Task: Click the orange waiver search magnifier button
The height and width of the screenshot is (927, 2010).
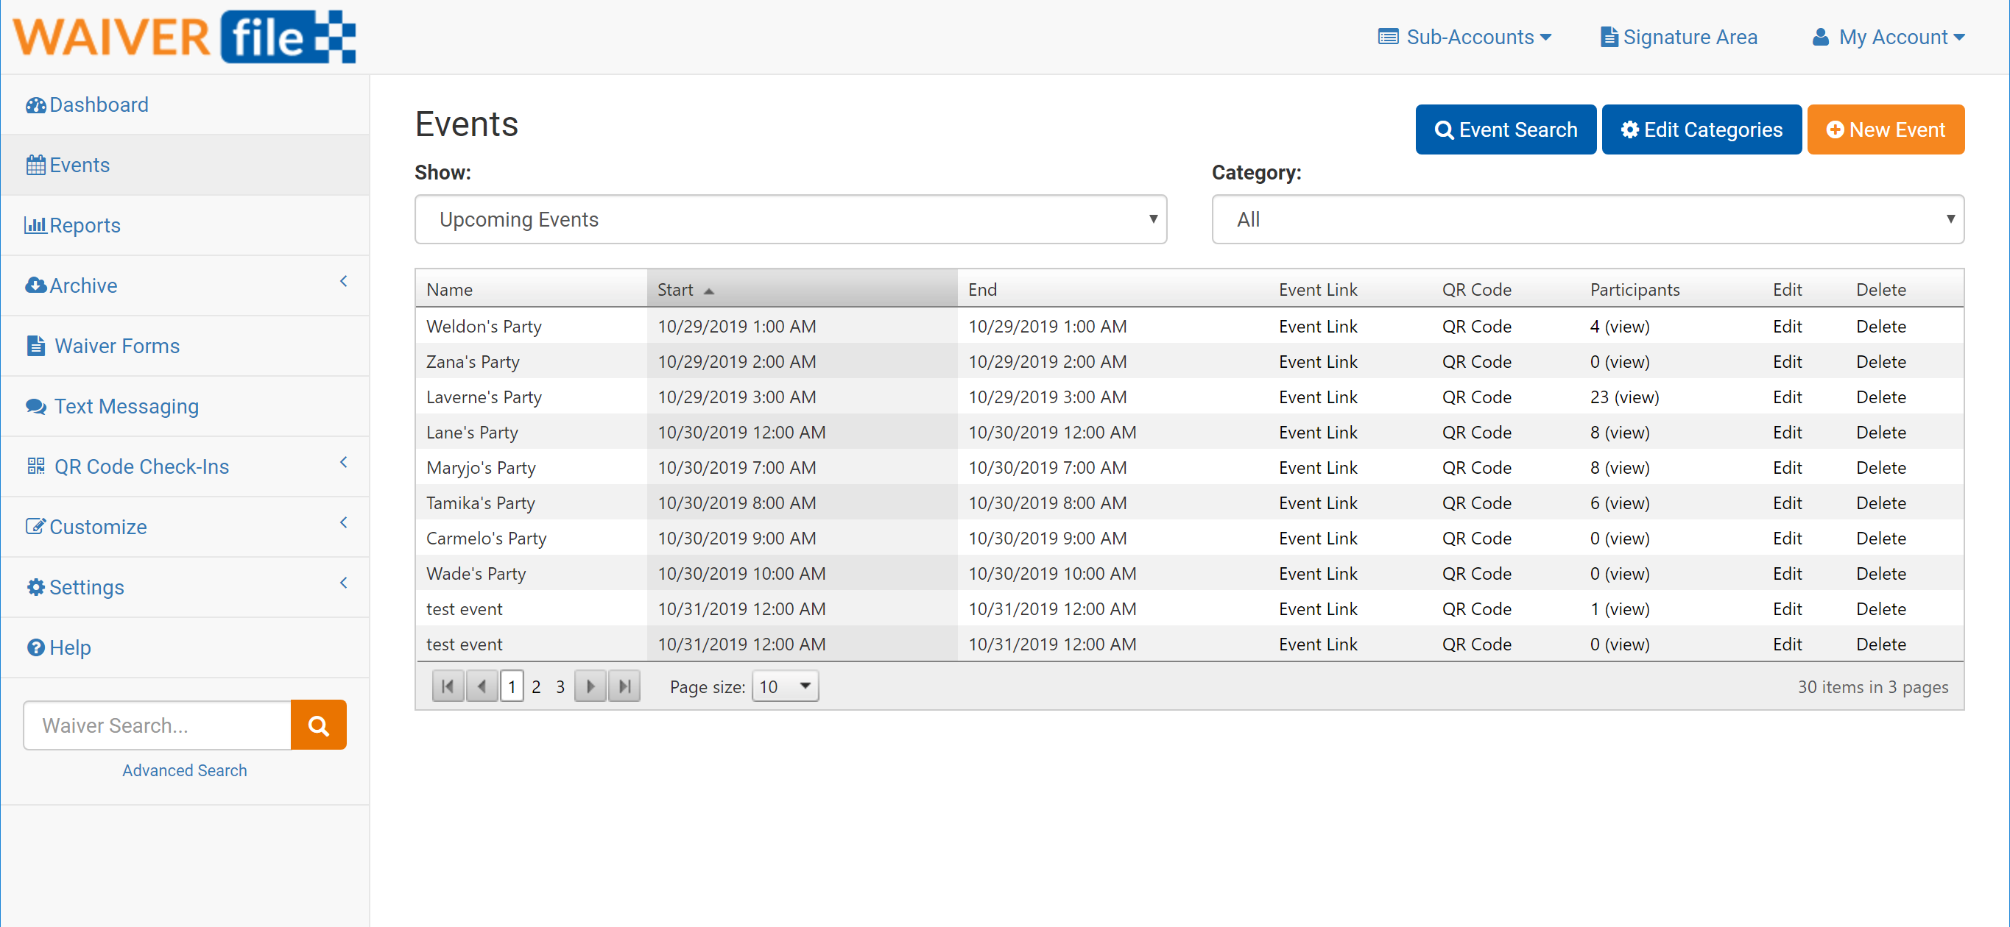Action: point(318,725)
